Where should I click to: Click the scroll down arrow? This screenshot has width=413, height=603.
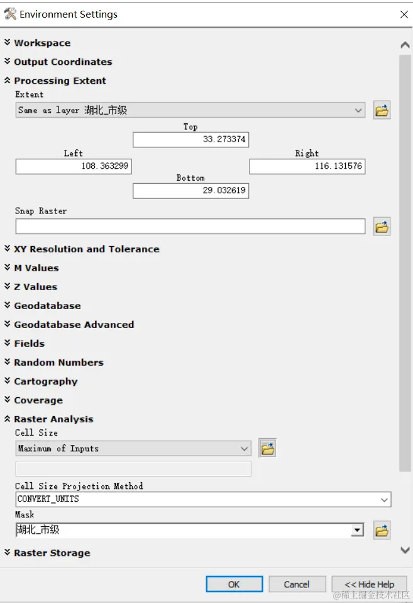[x=405, y=550]
